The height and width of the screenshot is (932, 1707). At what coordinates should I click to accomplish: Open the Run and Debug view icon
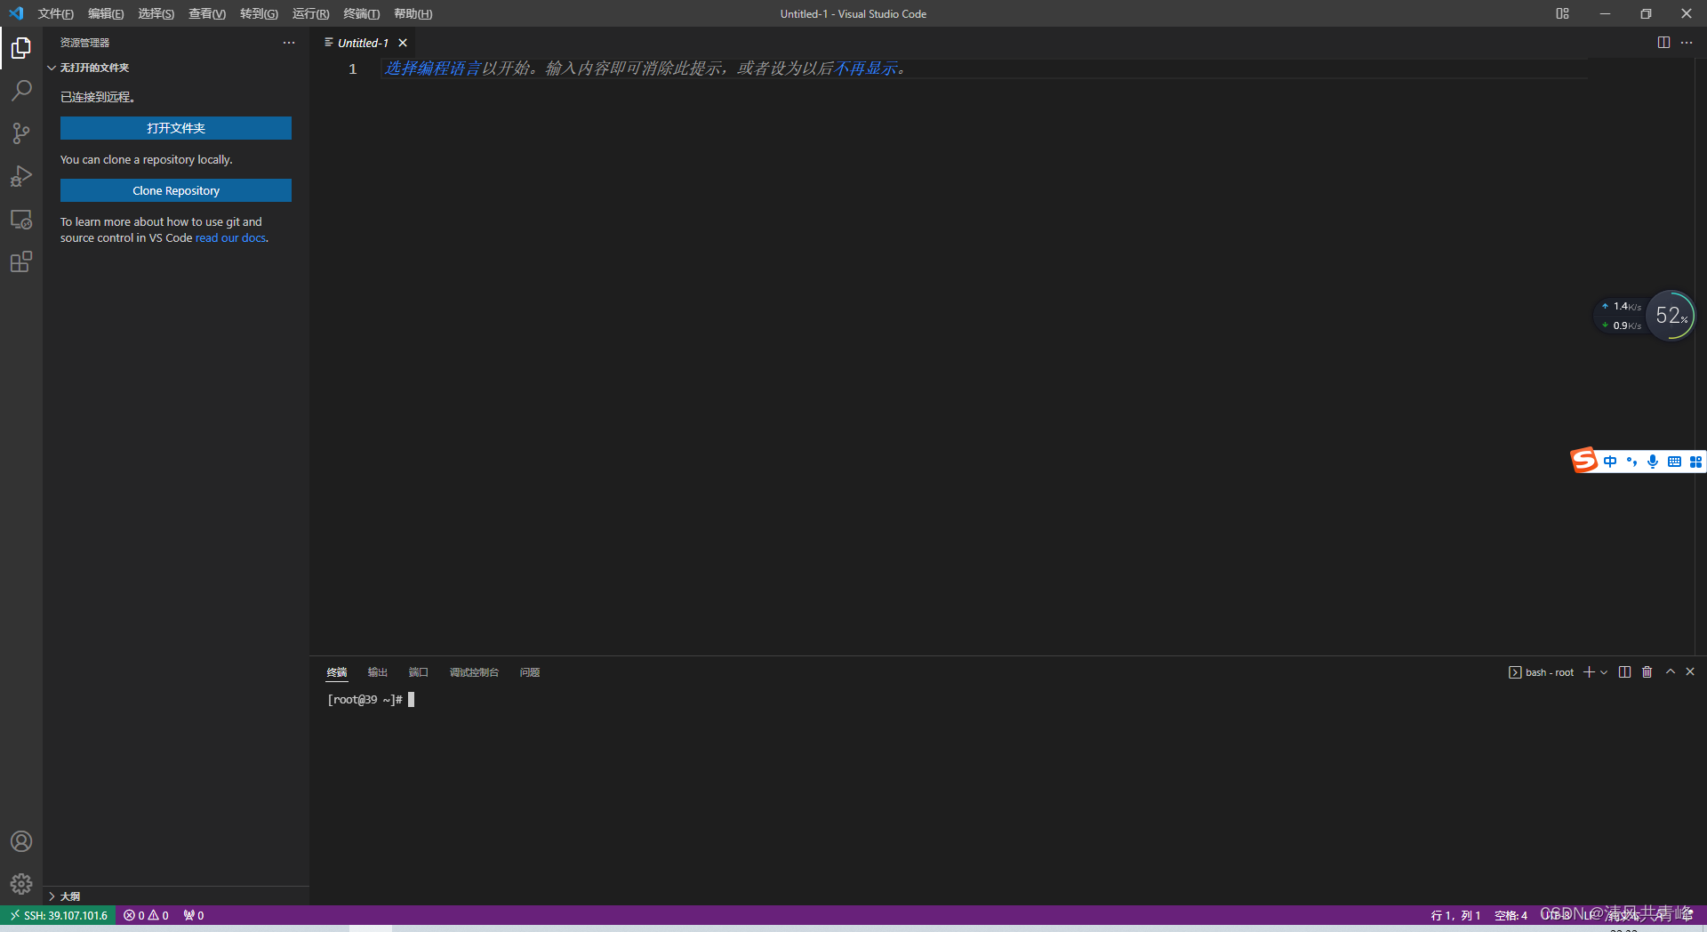[21, 176]
